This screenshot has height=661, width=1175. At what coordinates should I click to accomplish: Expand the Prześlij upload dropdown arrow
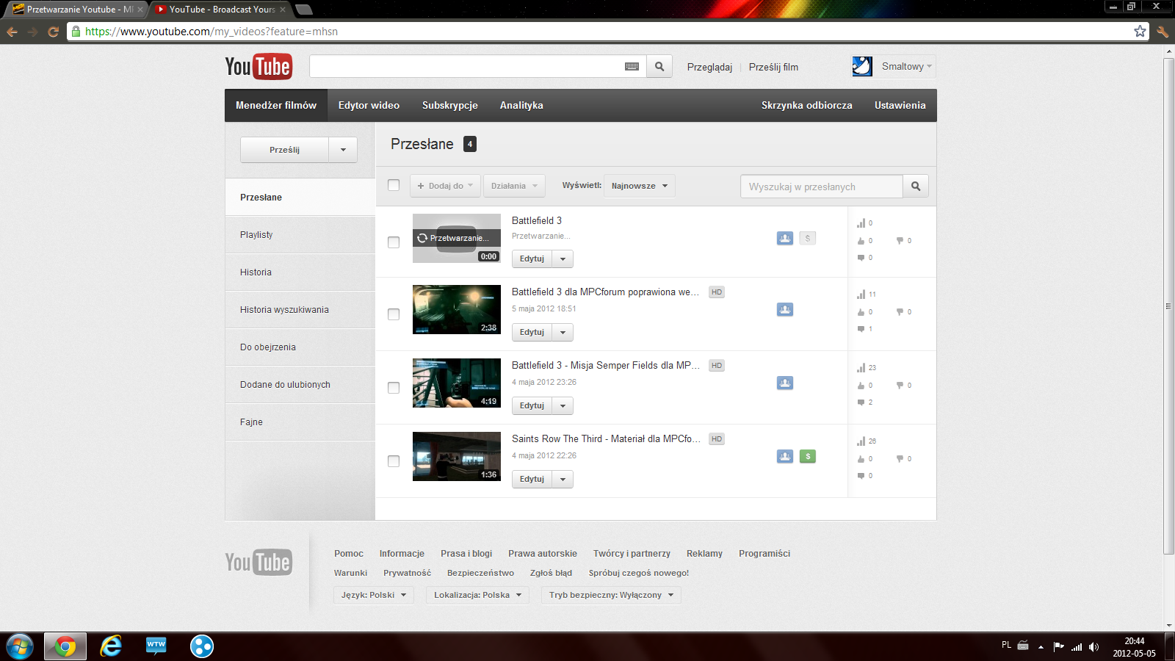coord(343,150)
